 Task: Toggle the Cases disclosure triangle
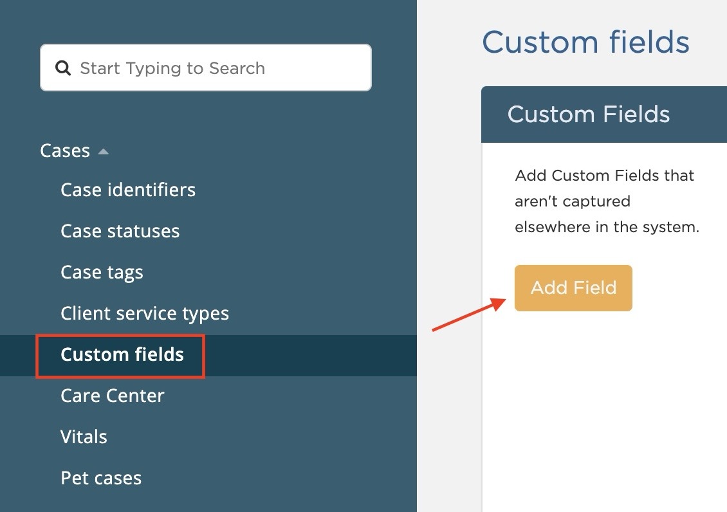point(104,151)
